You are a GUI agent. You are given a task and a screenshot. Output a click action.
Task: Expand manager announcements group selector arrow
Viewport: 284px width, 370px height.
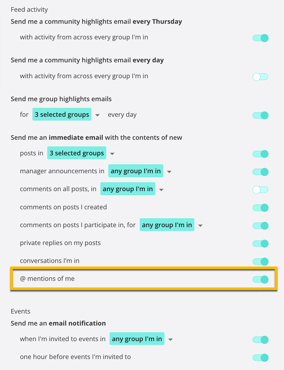coord(169,172)
